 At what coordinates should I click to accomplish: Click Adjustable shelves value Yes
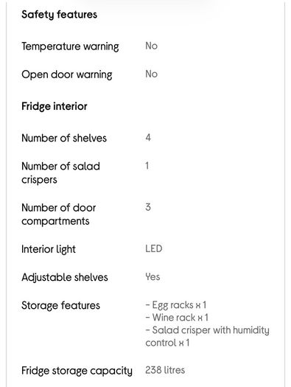point(152,277)
